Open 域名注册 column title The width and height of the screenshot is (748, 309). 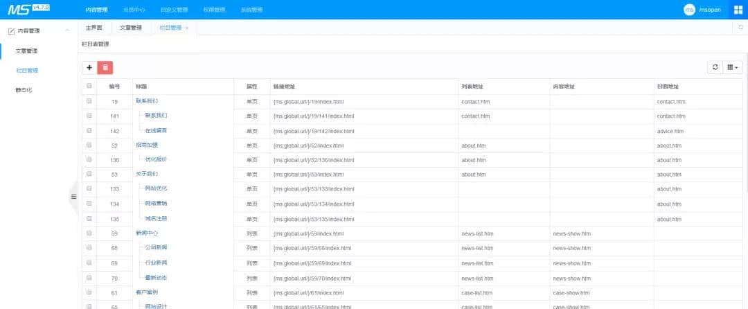tap(156, 218)
